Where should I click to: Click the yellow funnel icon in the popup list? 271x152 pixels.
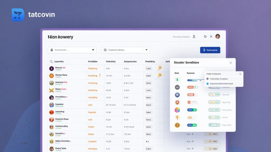pos(177,117)
